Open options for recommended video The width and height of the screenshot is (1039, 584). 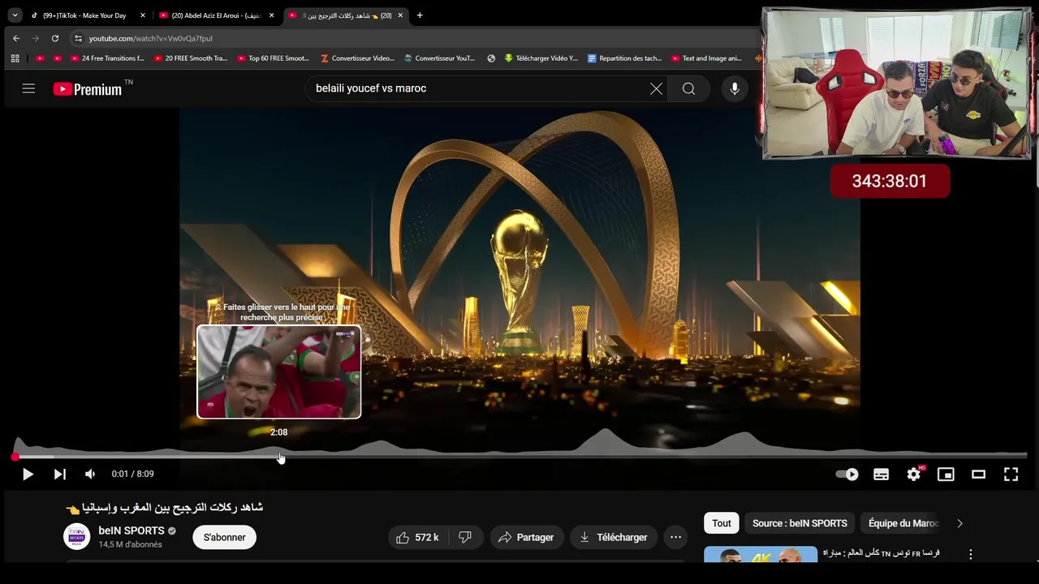click(971, 555)
